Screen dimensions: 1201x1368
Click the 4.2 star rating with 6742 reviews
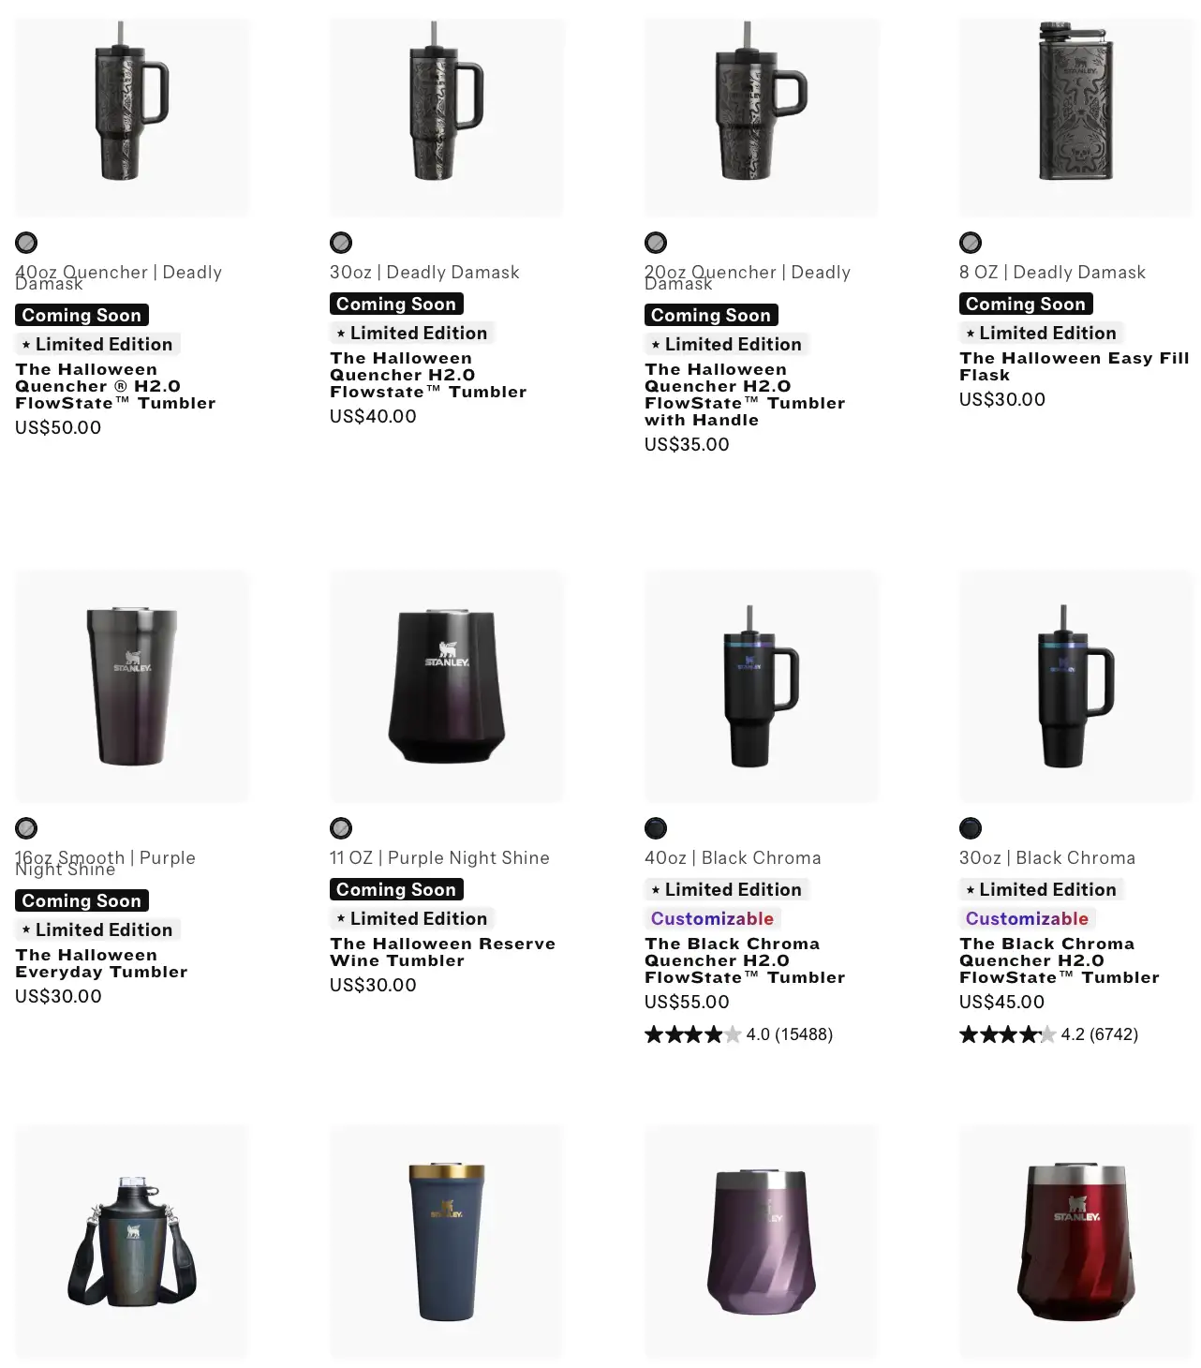1048,1034
